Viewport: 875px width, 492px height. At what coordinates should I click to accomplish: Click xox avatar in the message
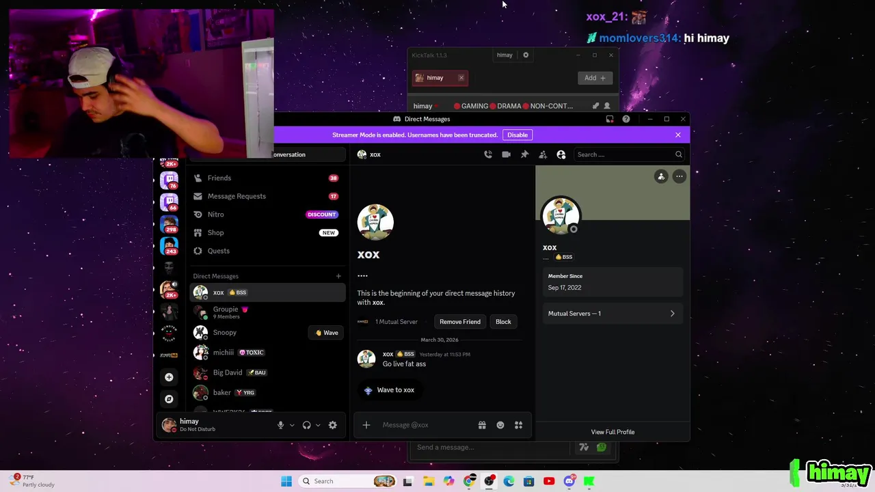(366, 359)
